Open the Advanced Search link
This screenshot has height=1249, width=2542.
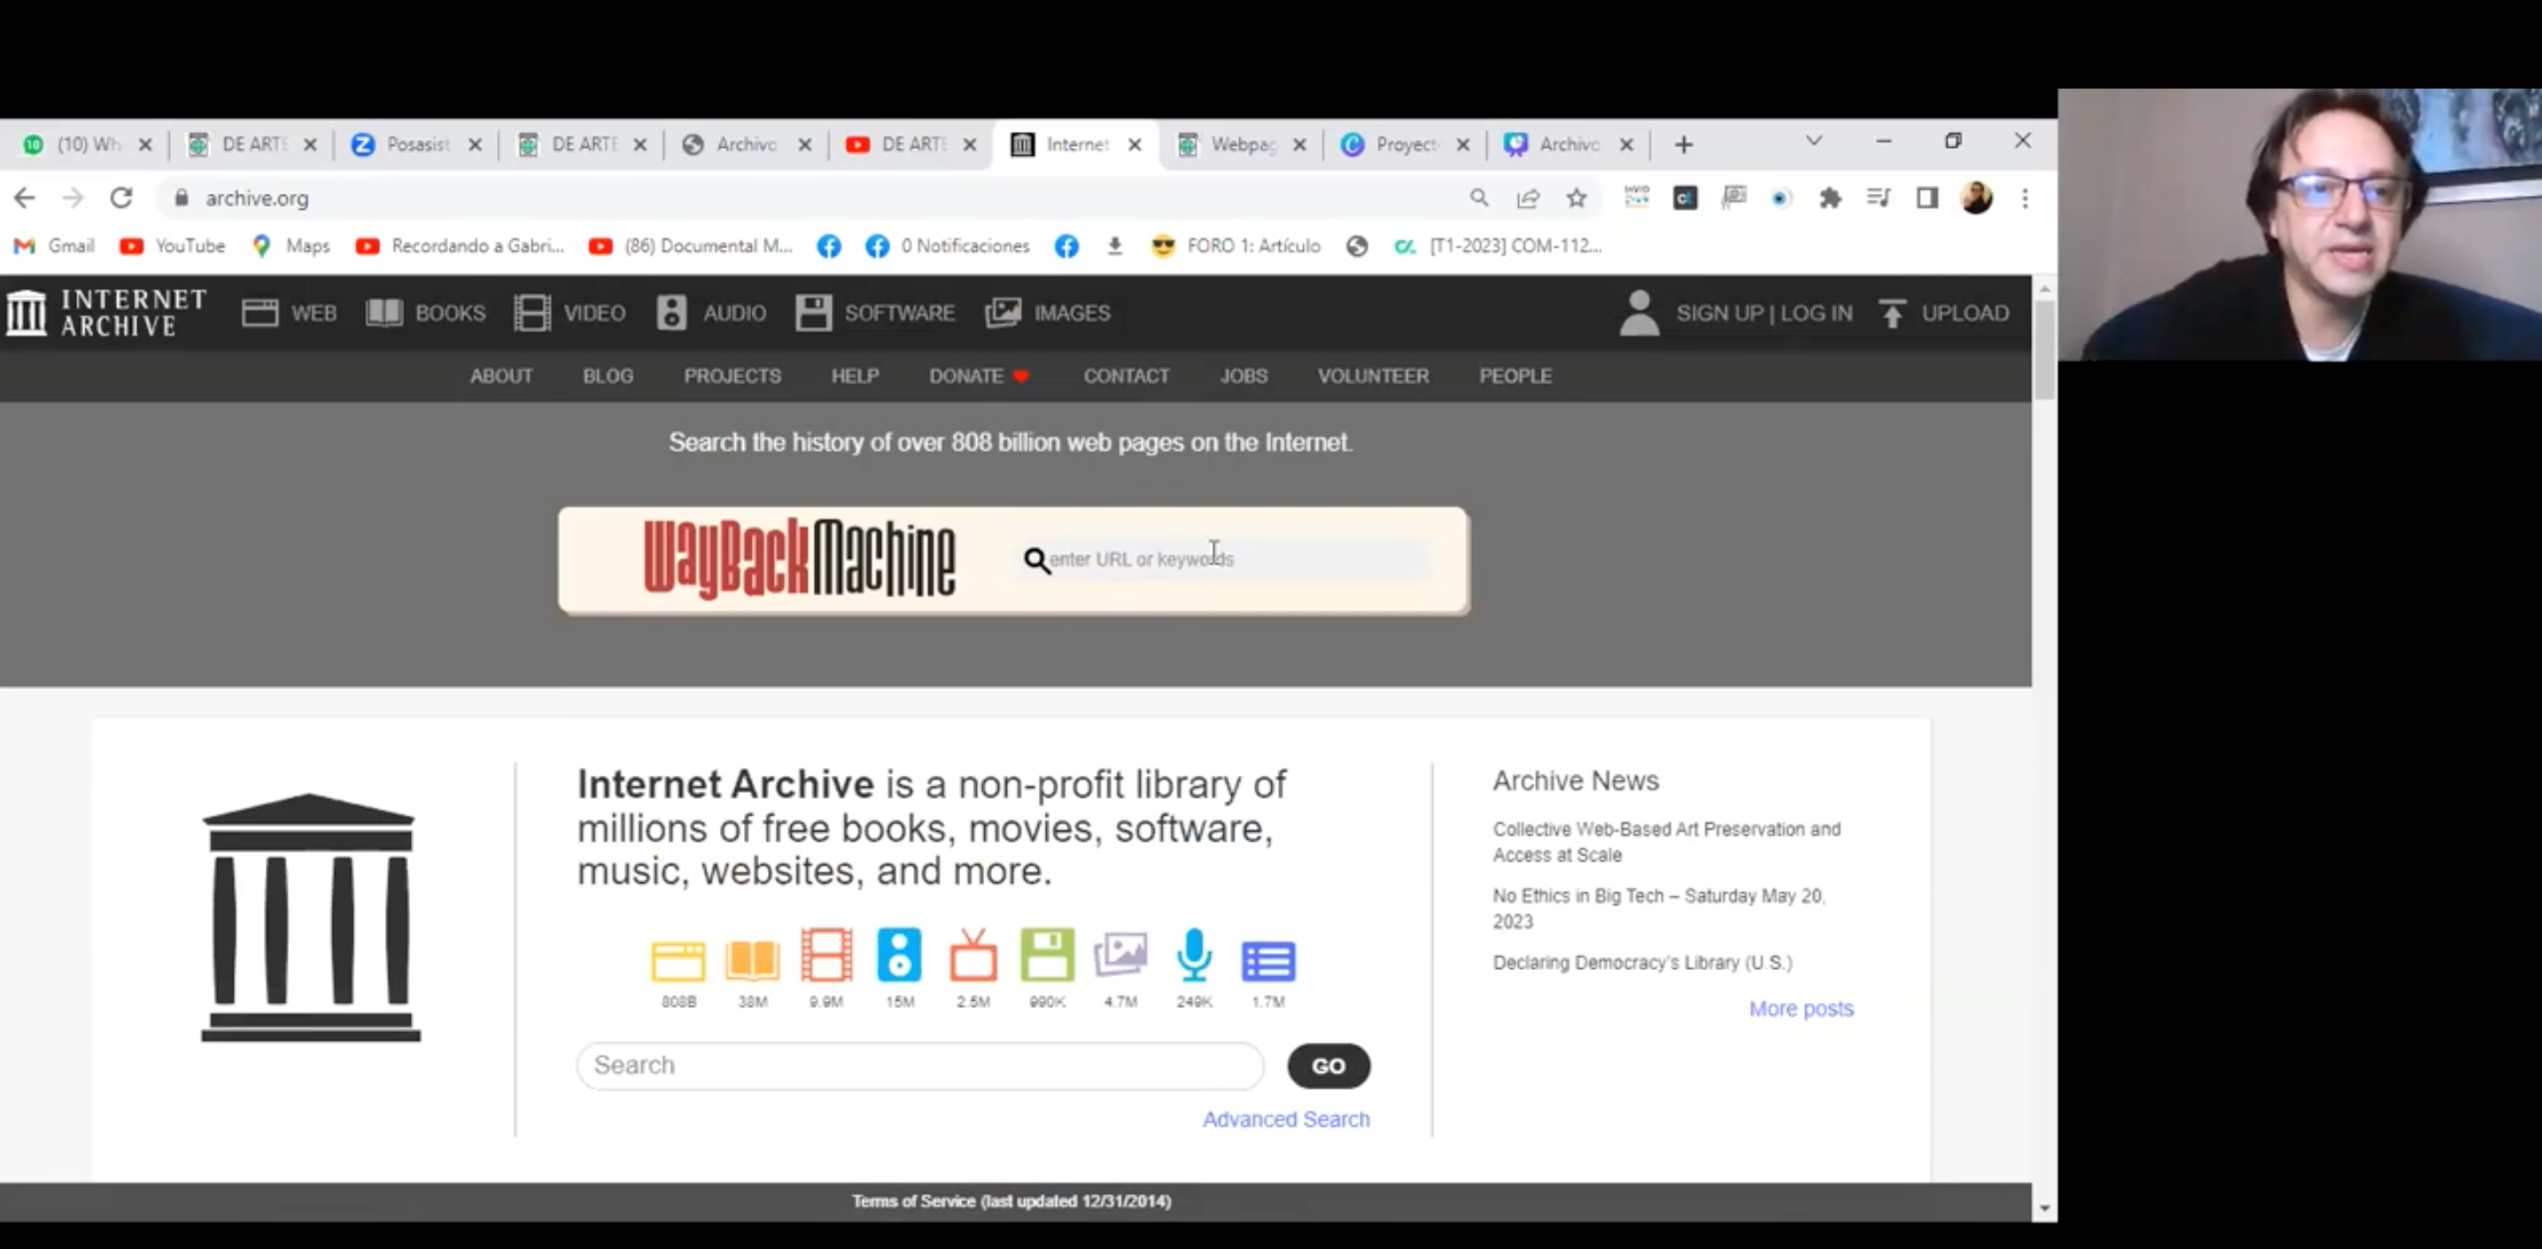(x=1286, y=1119)
